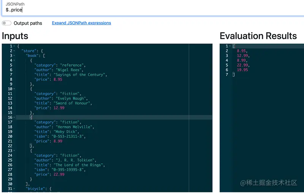Click the closing bracket on results line 7
Screen dimensions: 304x193
pos(234,75)
